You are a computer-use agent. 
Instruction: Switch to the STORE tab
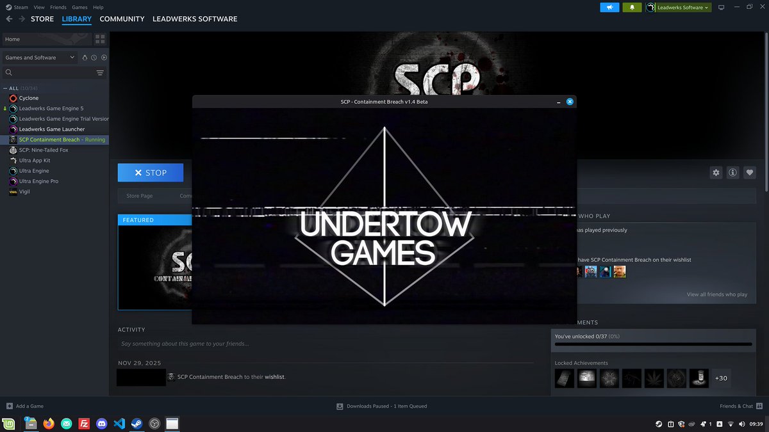[x=42, y=19]
